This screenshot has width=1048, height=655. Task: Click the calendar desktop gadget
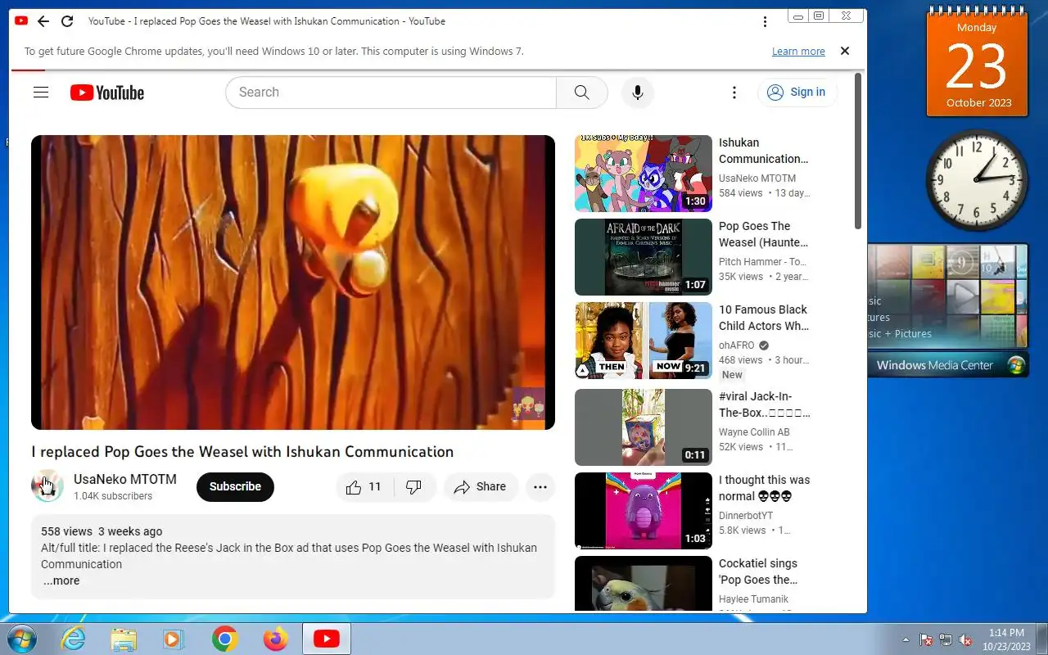click(x=977, y=63)
